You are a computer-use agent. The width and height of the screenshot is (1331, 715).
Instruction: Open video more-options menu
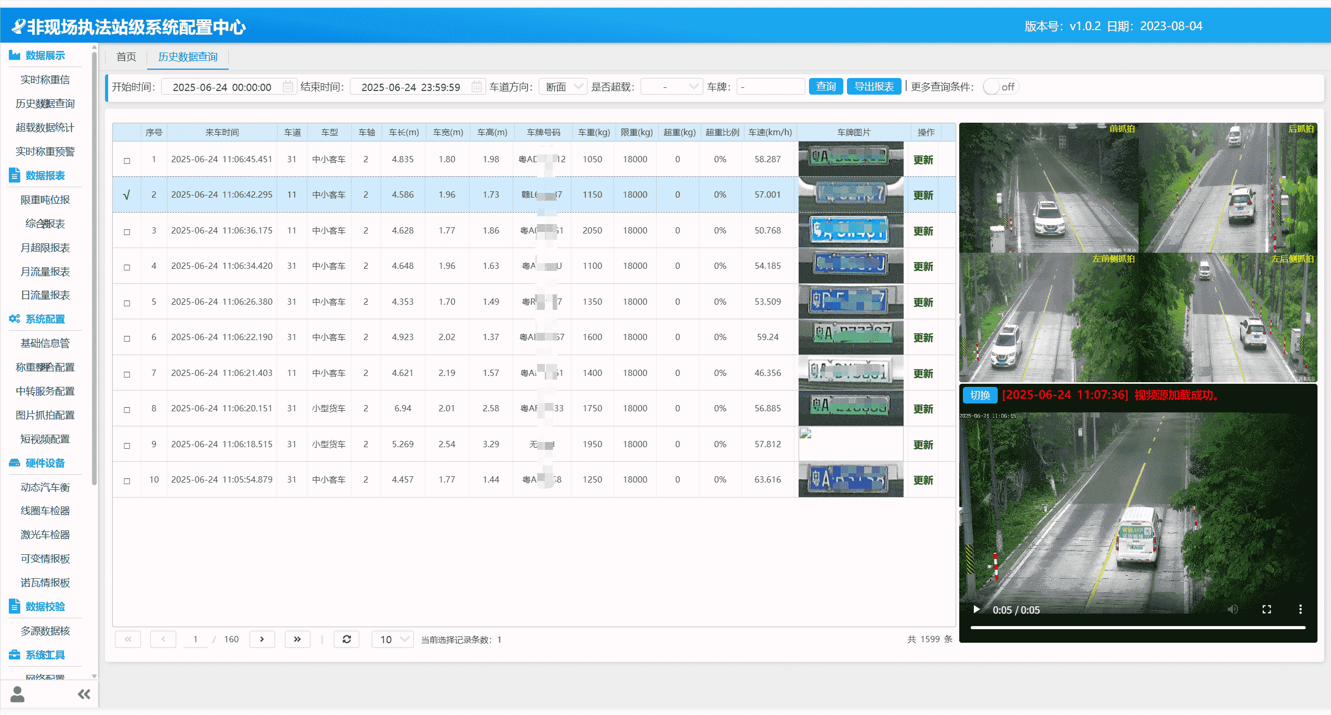pos(1300,609)
